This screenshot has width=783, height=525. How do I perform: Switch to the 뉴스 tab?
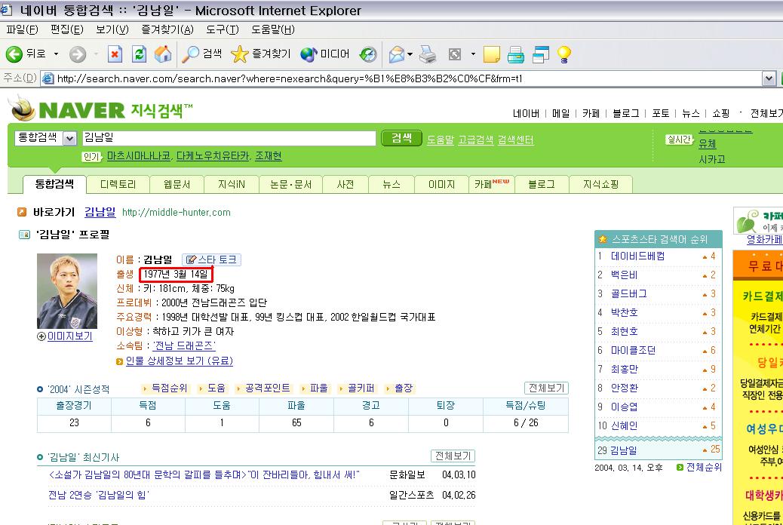(x=391, y=184)
